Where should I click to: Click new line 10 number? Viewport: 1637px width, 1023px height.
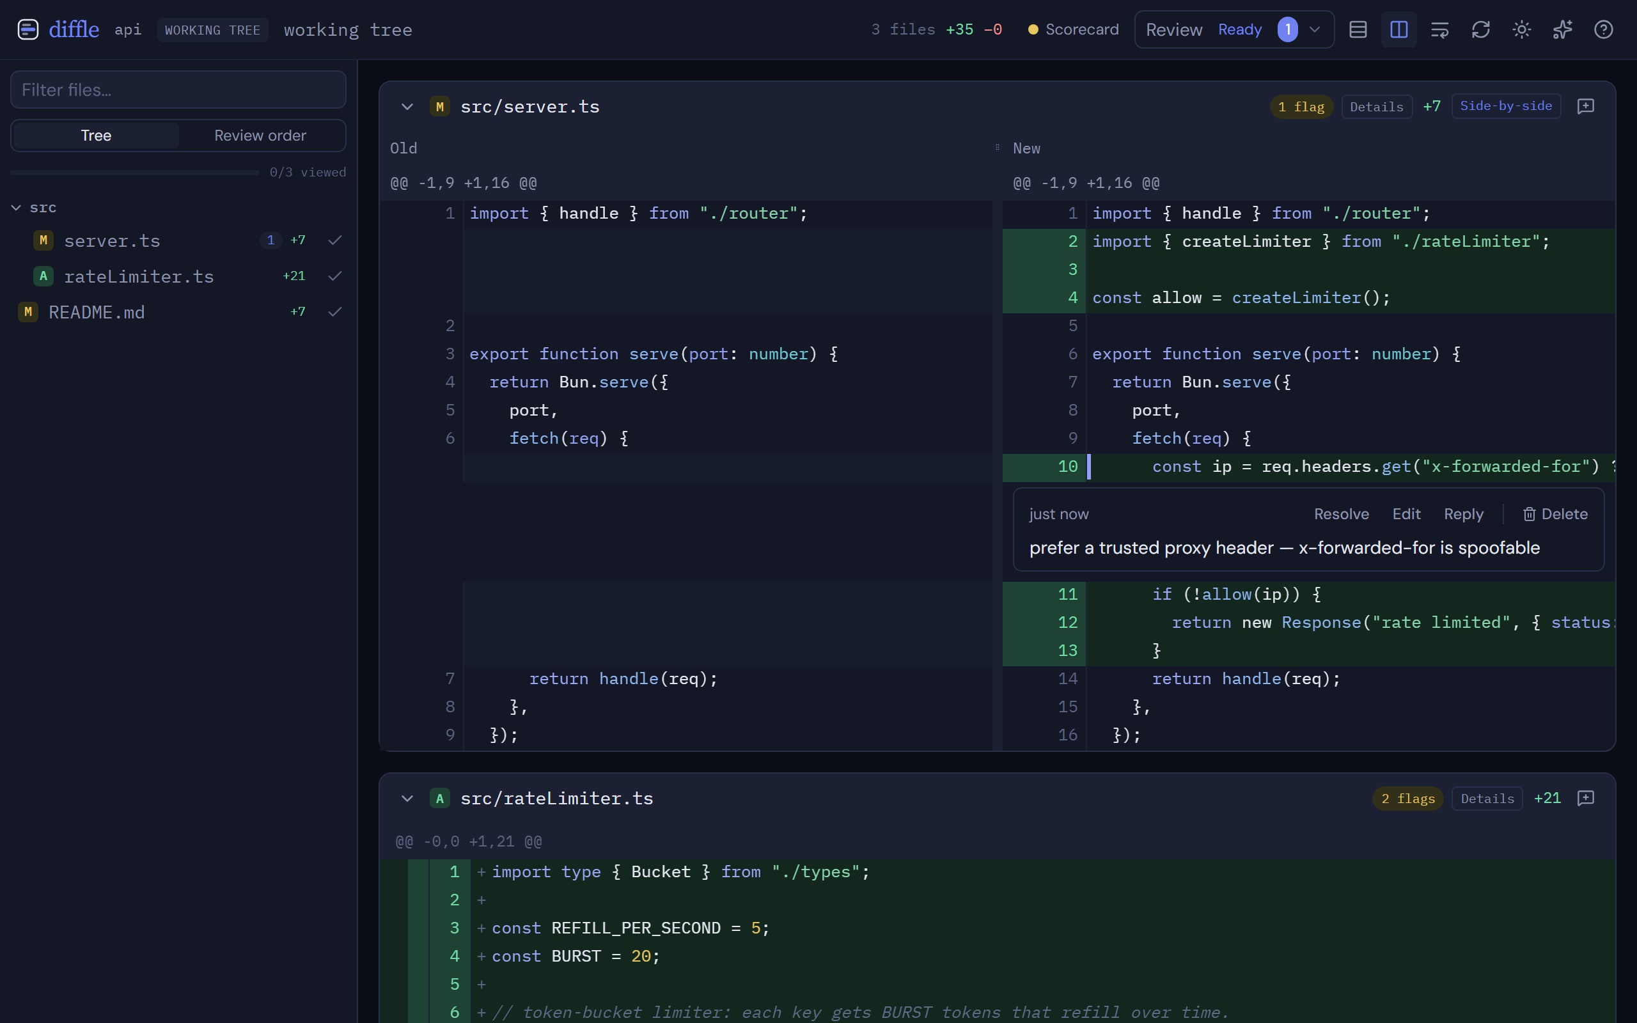click(x=1067, y=467)
